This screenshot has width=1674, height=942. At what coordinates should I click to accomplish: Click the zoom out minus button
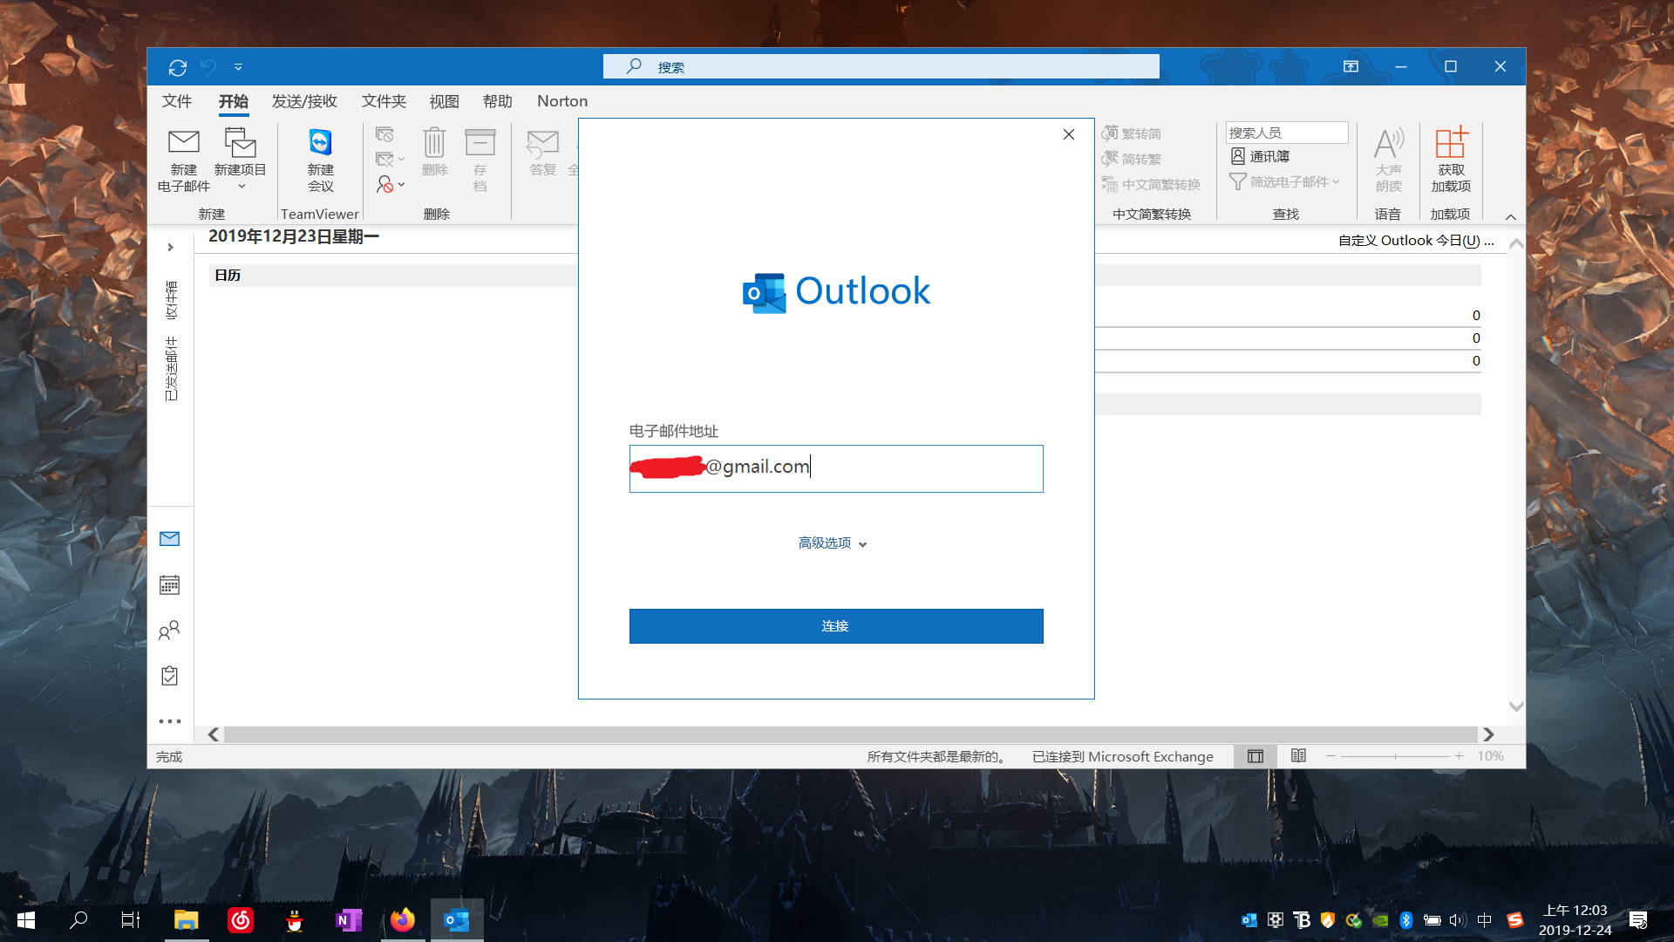(x=1330, y=756)
